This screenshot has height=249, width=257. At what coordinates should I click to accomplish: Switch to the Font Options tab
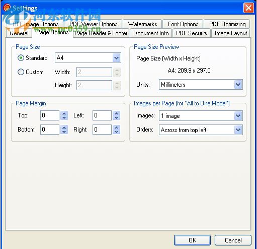coord(183,24)
